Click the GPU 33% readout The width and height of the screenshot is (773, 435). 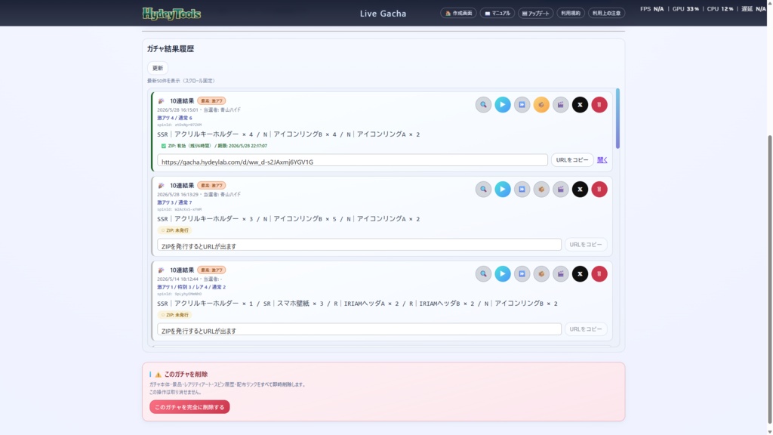[685, 9]
